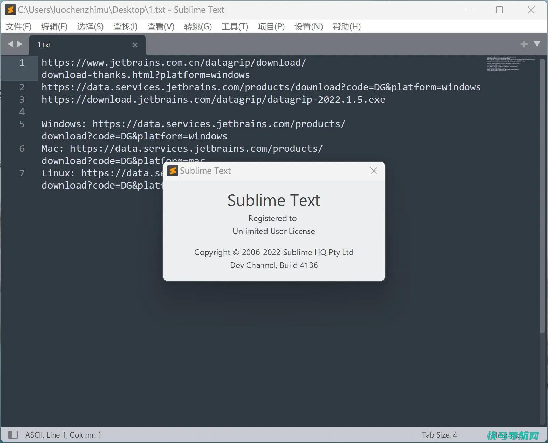Click 'Unlimited User License' text in dialog
This screenshot has width=548, height=443.
point(274,231)
